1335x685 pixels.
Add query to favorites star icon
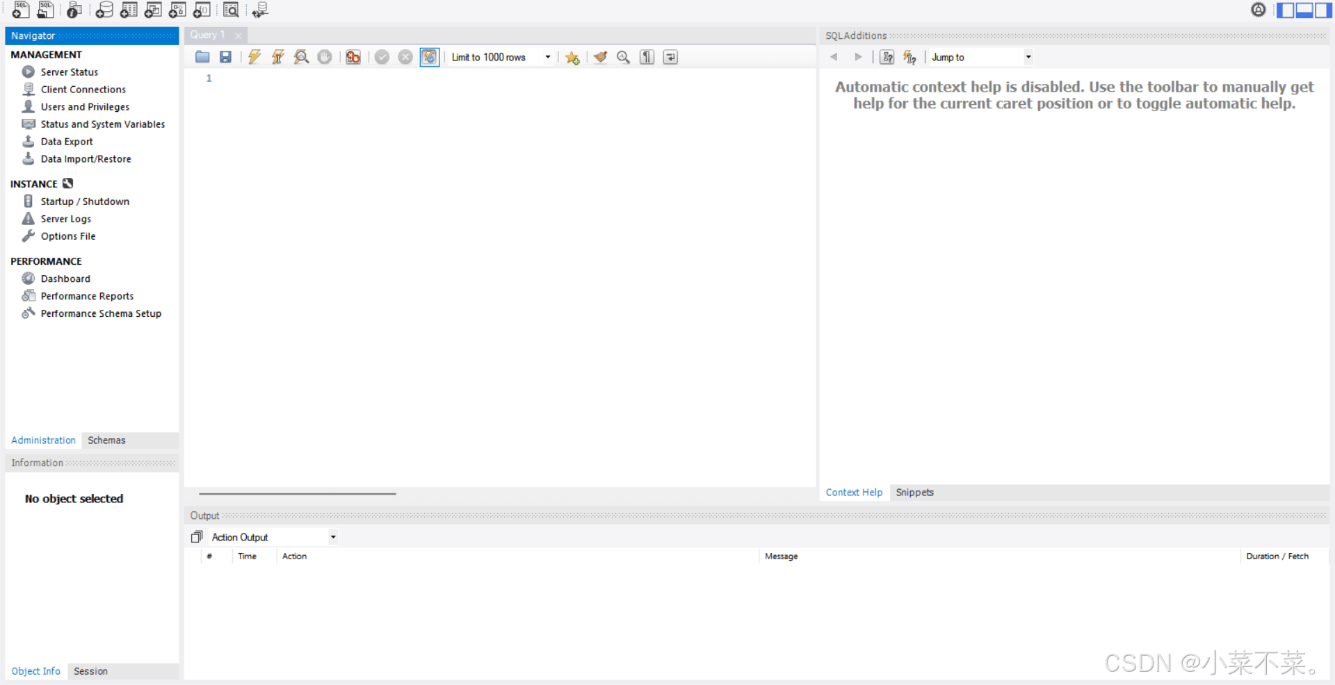coord(572,57)
